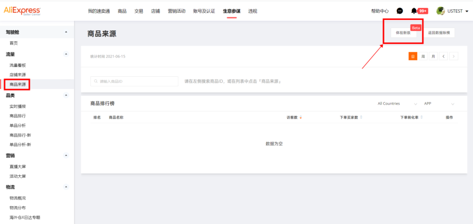Select 店铺来源 in the sidebar
This screenshot has width=473, height=224.
tap(18, 75)
